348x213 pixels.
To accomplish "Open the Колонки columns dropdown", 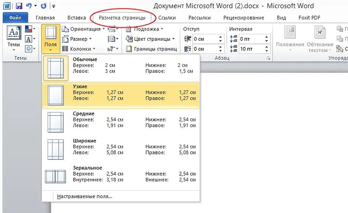I will [x=78, y=49].
